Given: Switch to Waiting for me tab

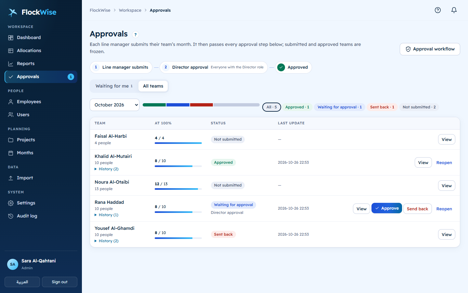Looking at the screenshot, I should point(114,86).
